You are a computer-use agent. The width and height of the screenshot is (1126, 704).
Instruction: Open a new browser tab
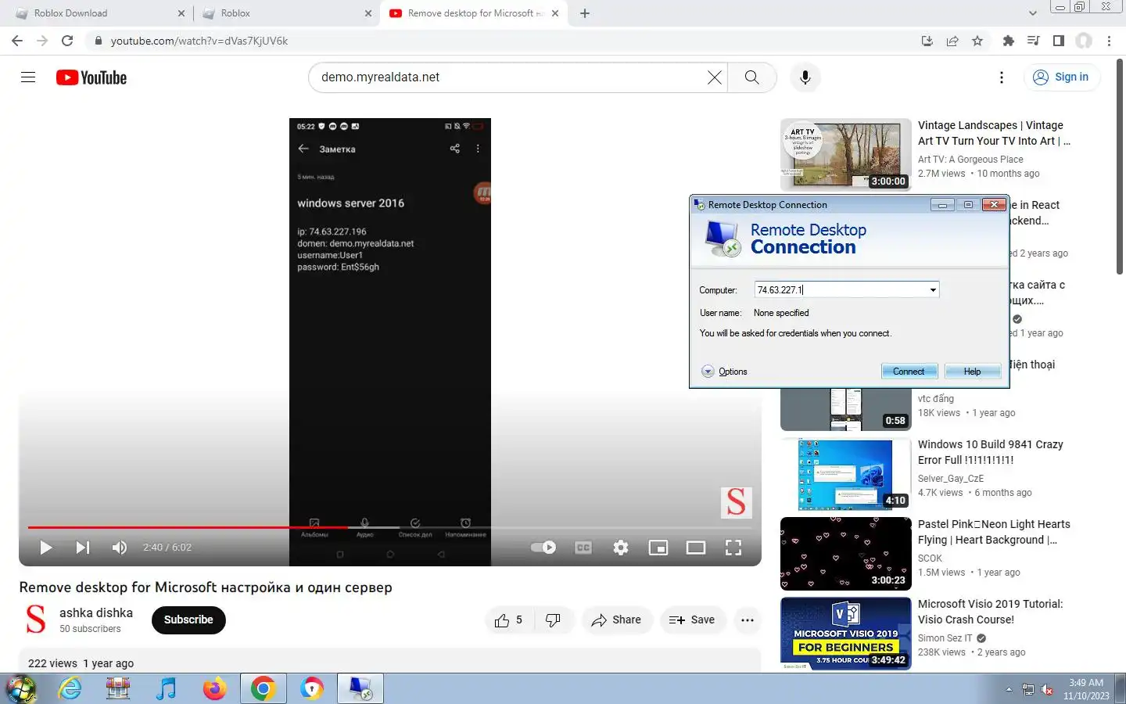point(585,13)
